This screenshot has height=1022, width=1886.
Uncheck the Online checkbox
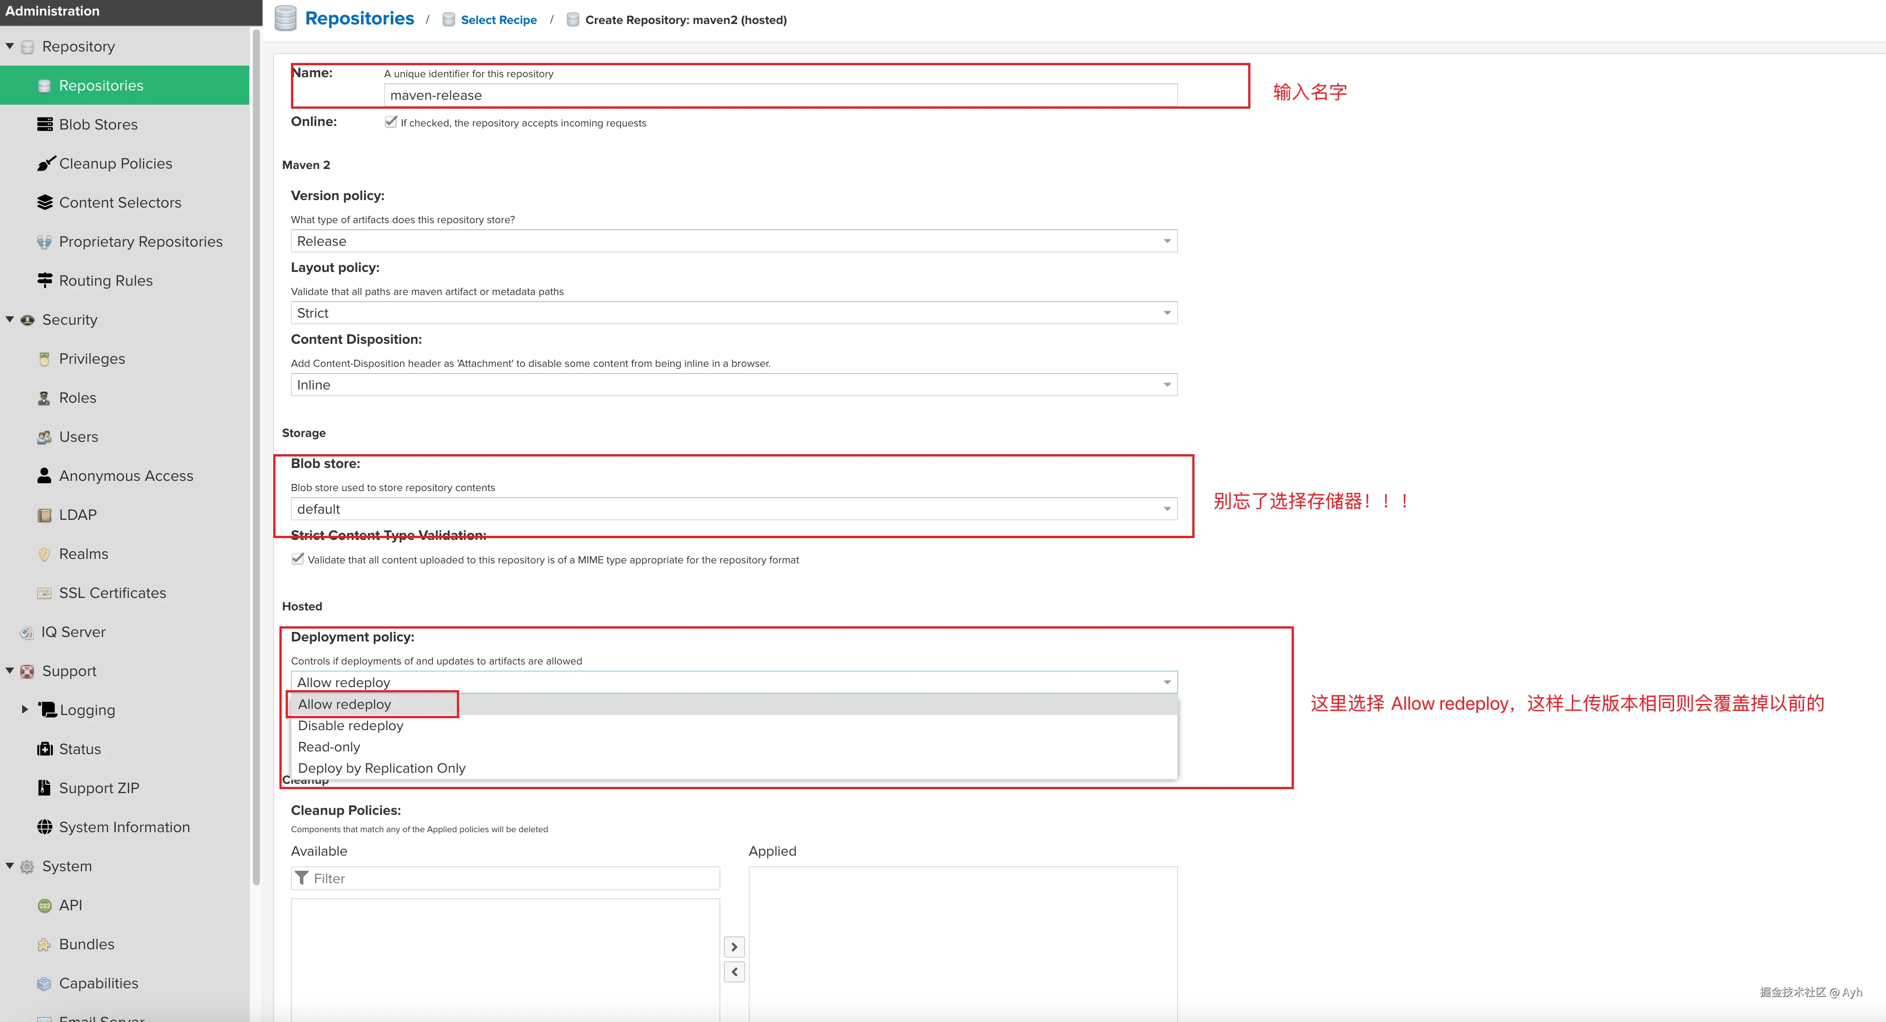[391, 122]
